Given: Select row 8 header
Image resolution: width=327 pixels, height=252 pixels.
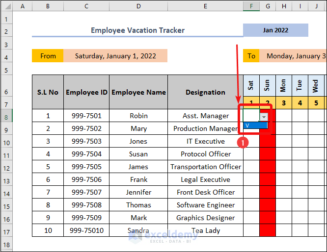Looking at the screenshot, I should tap(6, 116).
